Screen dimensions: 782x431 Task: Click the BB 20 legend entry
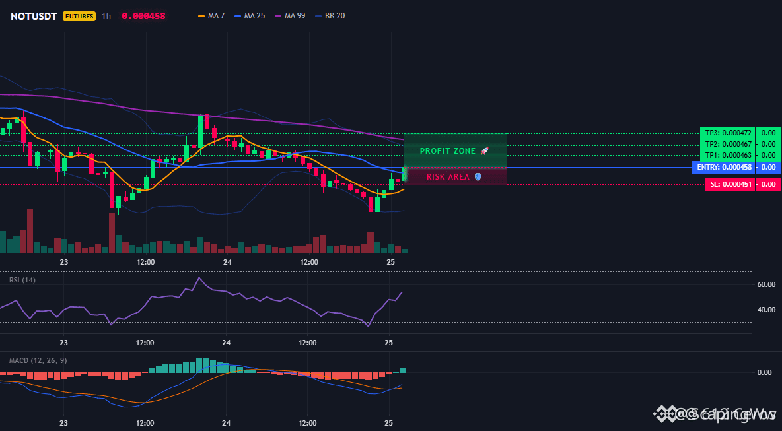click(330, 16)
